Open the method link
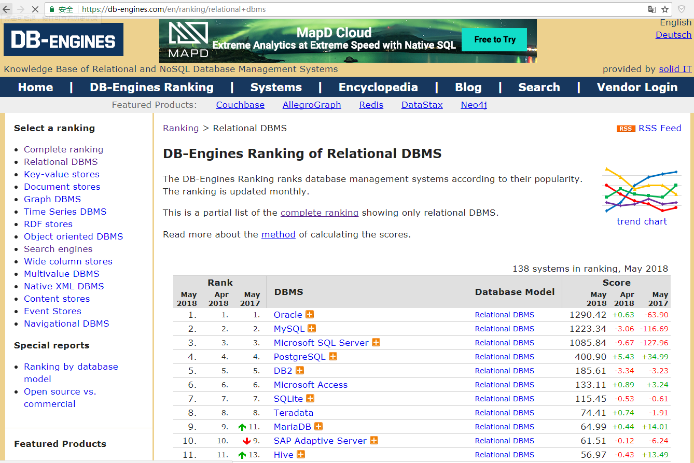The width and height of the screenshot is (694, 463). coord(279,234)
